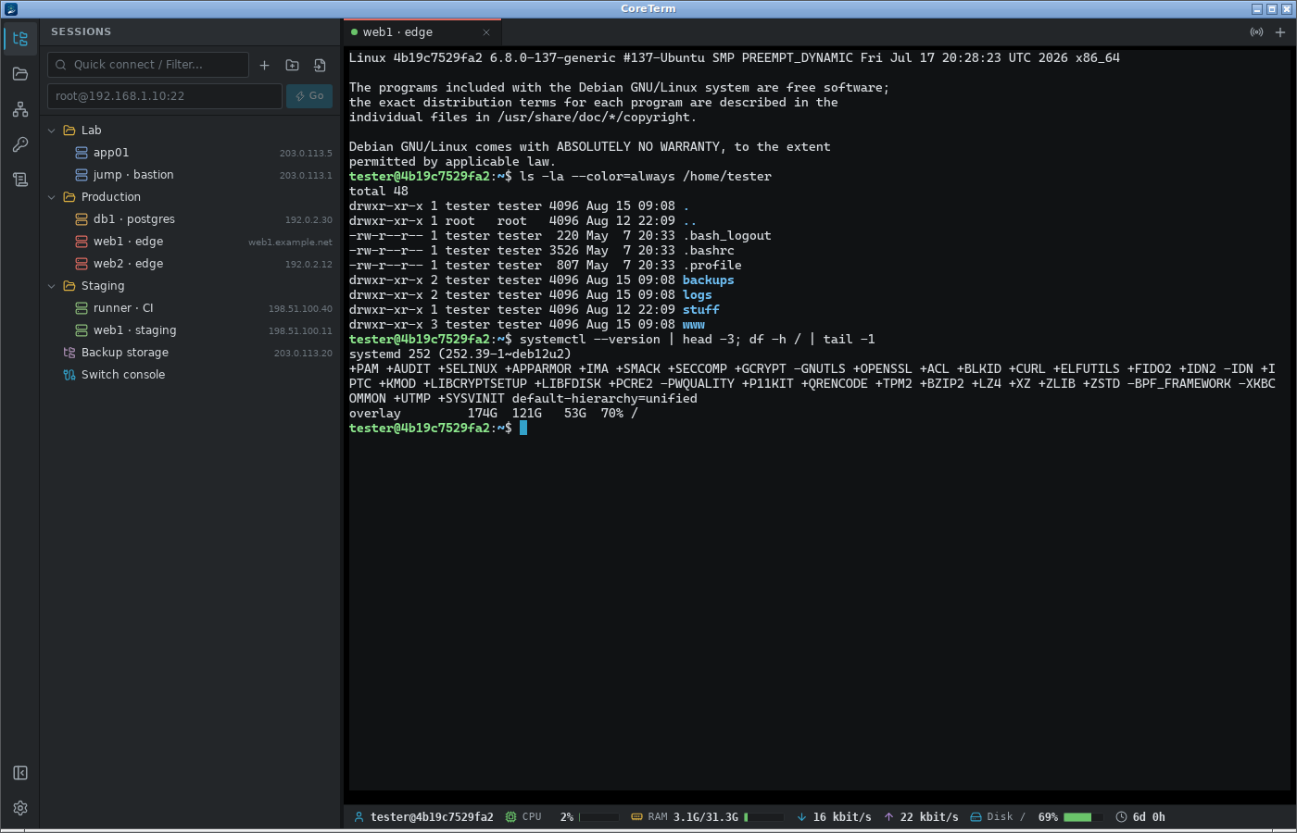1297x833 pixels.
Task: Open the Switch console session
Action: (190, 375)
